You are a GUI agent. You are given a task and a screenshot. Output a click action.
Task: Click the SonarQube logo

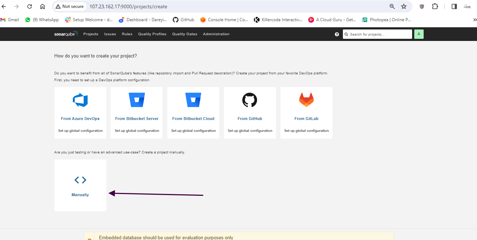66,34
